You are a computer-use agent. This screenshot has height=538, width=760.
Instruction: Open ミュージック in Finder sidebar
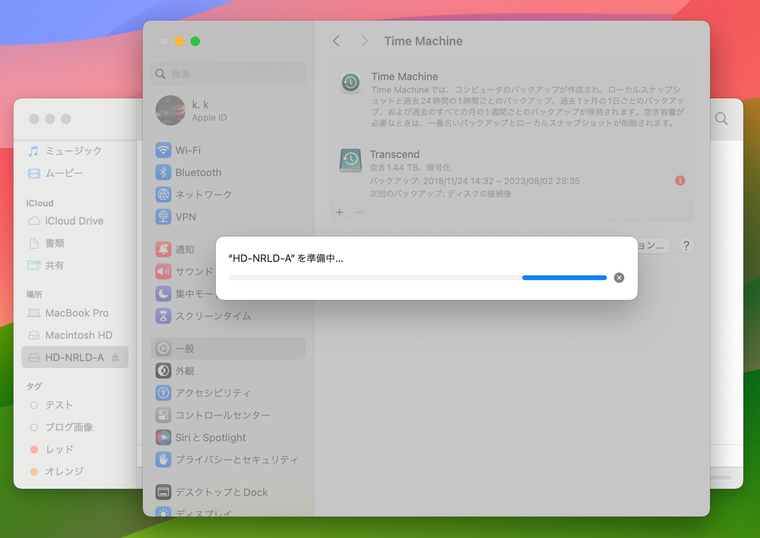(x=75, y=151)
